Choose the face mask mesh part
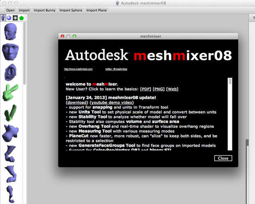This screenshot has height=204, width=255. coord(10,52)
